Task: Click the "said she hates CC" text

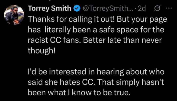Action: [x=61, y=83]
